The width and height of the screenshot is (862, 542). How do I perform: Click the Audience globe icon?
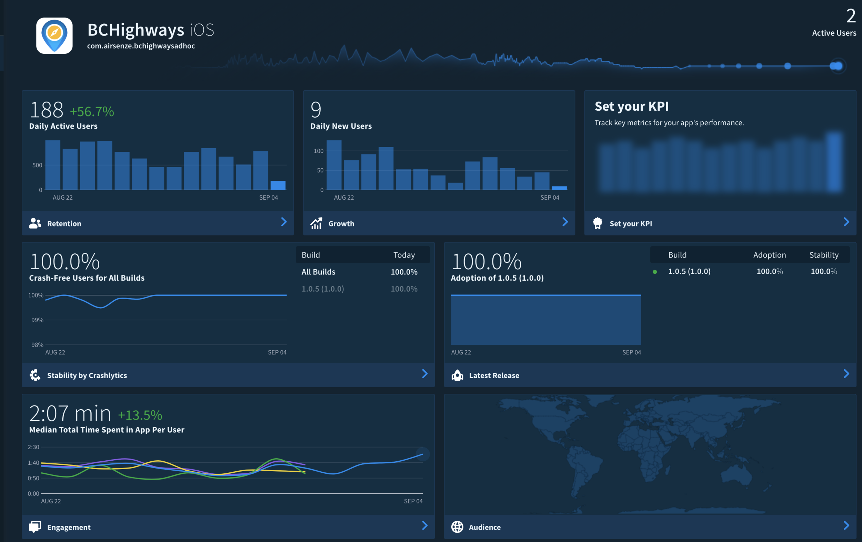pos(457,526)
